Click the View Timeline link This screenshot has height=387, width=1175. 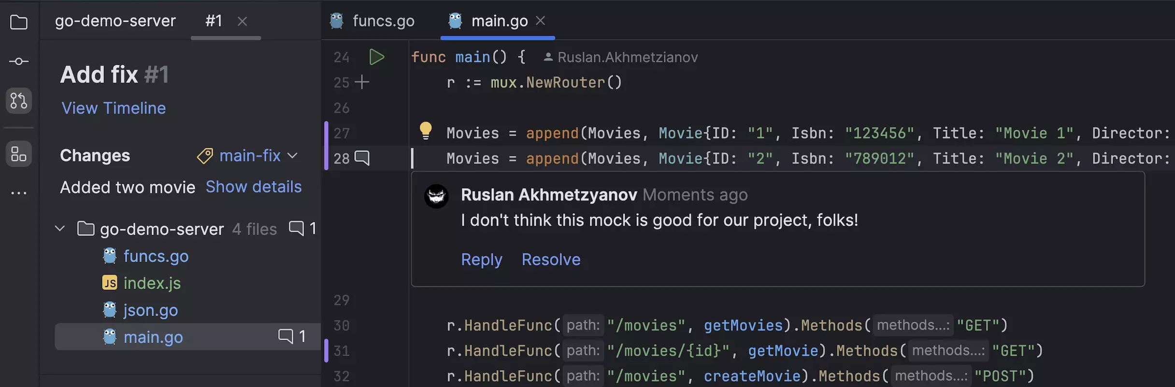[x=114, y=108]
